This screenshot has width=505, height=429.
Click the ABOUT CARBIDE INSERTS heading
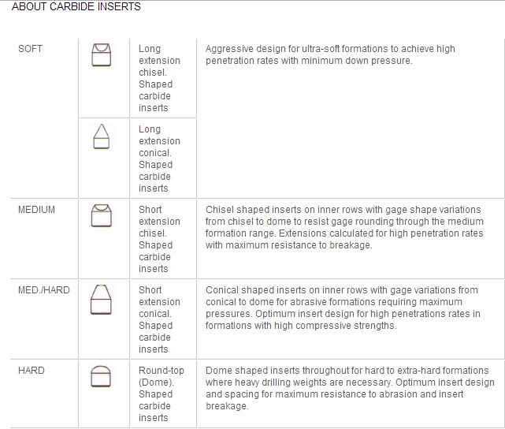76,6
